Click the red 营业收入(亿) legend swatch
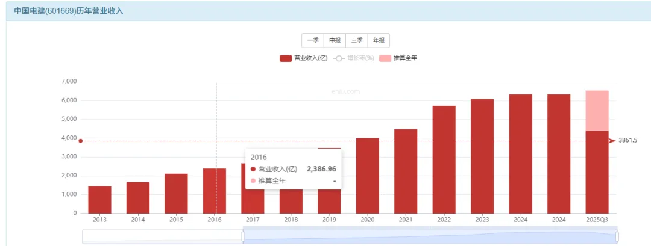The height and width of the screenshot is (246, 651). coord(286,58)
